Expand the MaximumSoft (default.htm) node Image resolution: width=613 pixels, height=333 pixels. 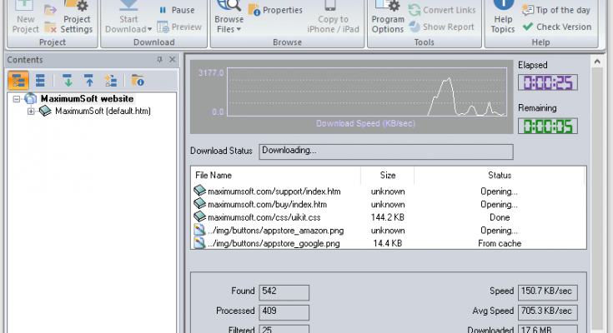pos(31,112)
